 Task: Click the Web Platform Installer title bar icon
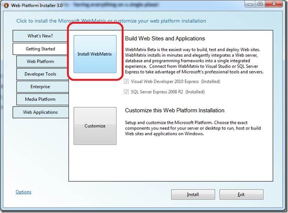pyautogui.click(x=6, y=5)
